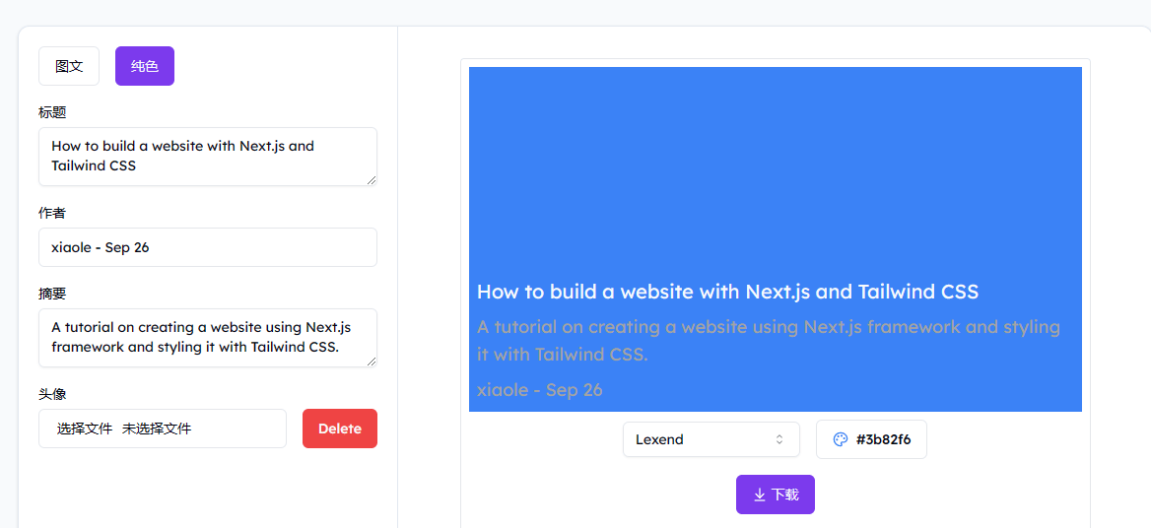Viewport: 1151px width, 528px height.
Task: Click the resize handle of the 标题 textarea
Action: click(372, 180)
